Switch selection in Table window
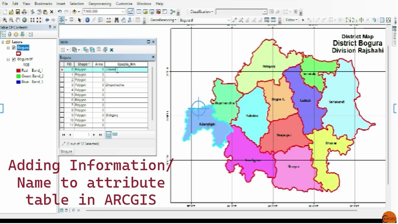The height and width of the screenshot is (224, 398). tap(93, 49)
